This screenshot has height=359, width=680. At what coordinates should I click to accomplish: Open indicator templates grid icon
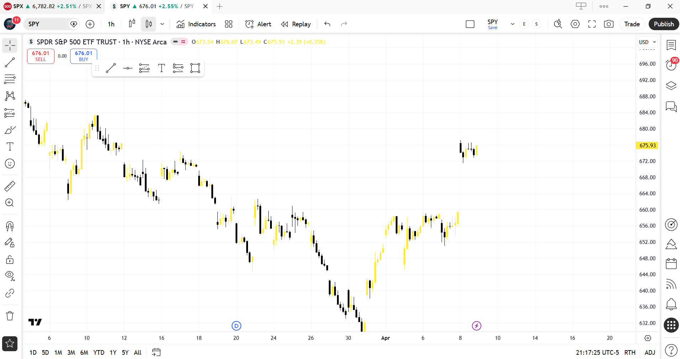[x=229, y=24]
